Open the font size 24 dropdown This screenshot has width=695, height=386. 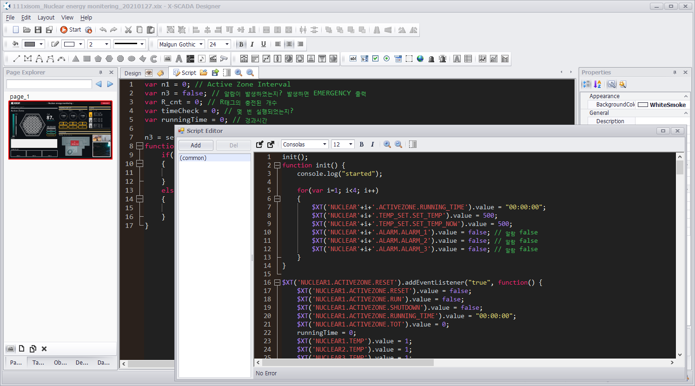pyautogui.click(x=227, y=44)
